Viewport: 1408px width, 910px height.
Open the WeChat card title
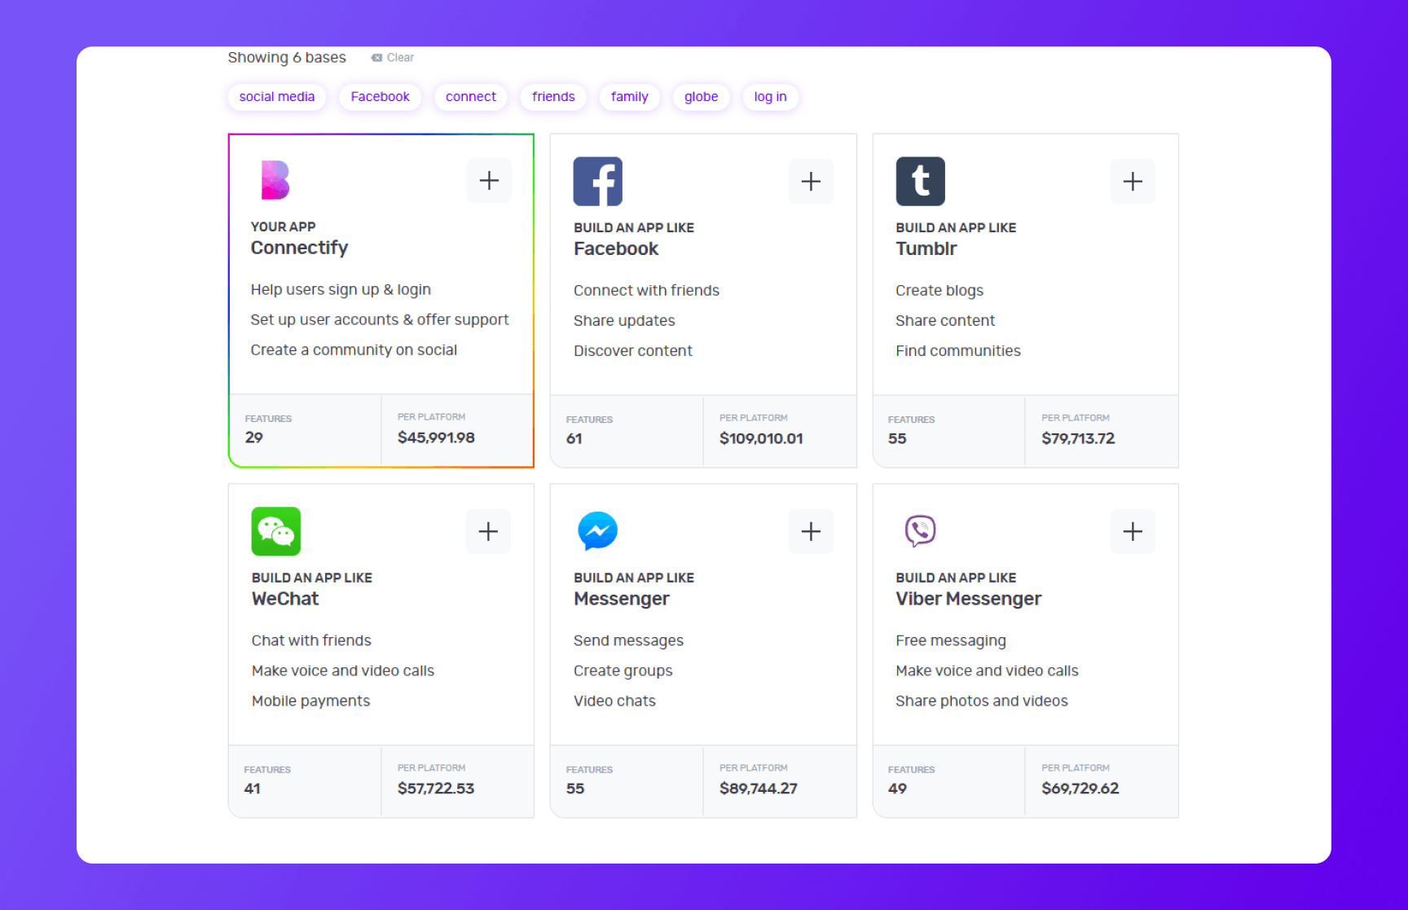[x=285, y=599]
